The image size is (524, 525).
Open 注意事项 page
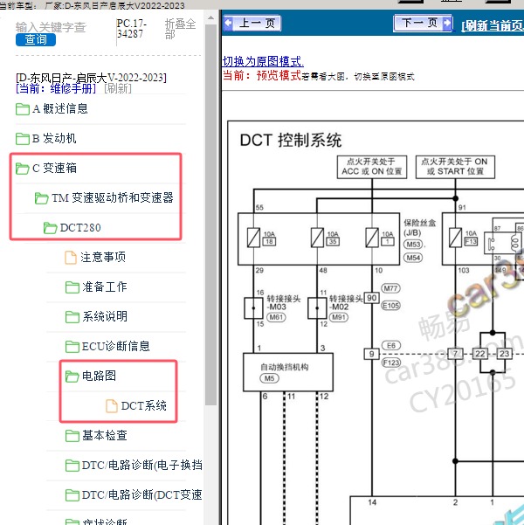103,258
